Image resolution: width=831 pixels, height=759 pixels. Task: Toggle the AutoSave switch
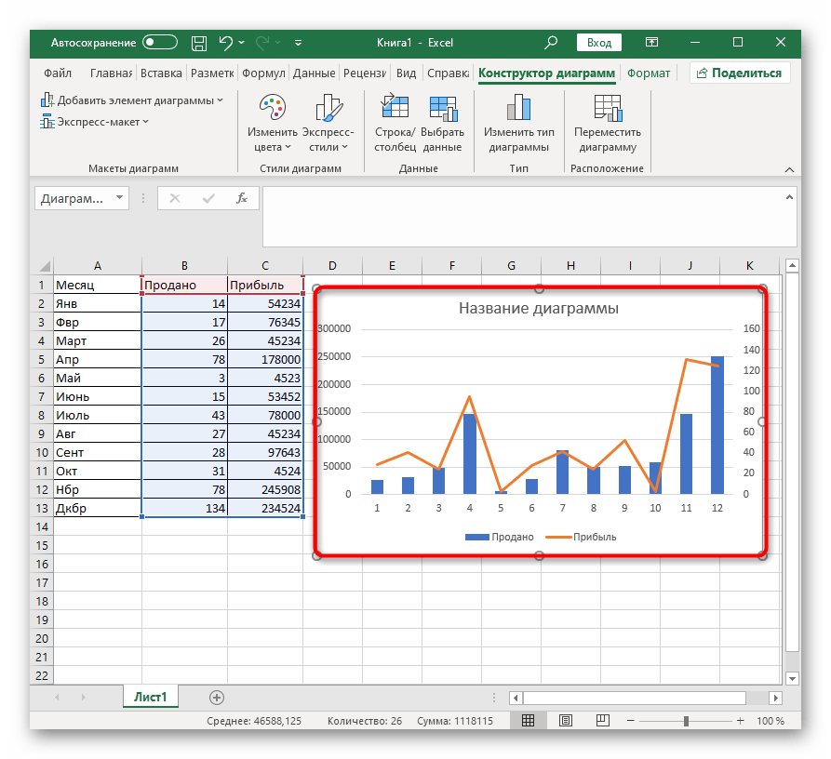click(160, 43)
